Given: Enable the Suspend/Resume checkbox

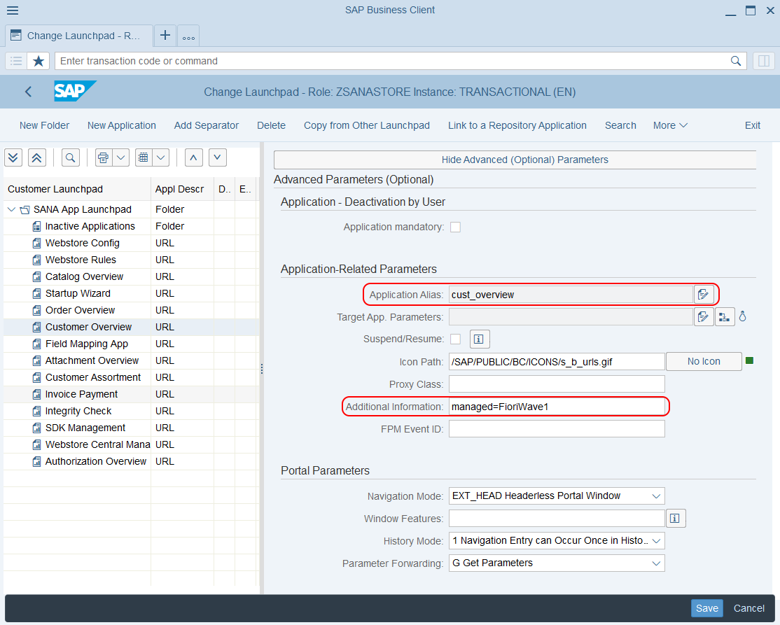Looking at the screenshot, I should click(455, 339).
